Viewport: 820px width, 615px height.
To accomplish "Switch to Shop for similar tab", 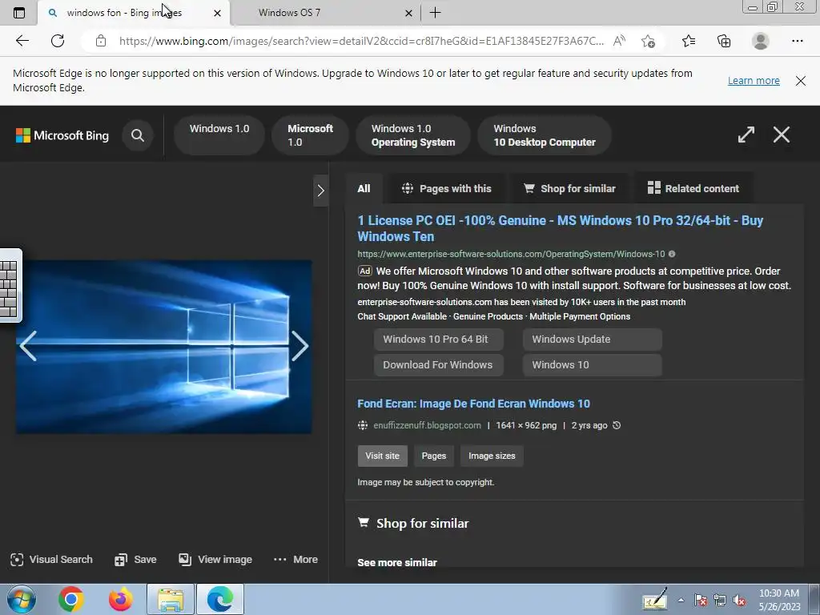I will pyautogui.click(x=569, y=189).
